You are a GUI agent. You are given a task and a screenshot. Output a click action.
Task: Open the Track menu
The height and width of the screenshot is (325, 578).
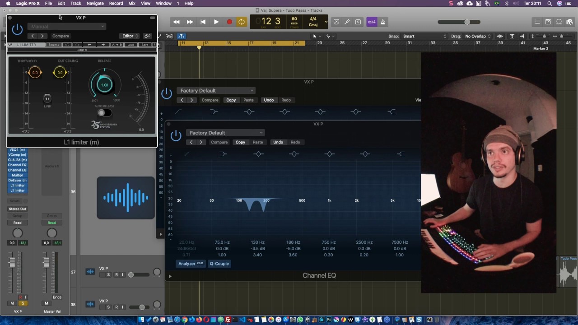tap(75, 3)
